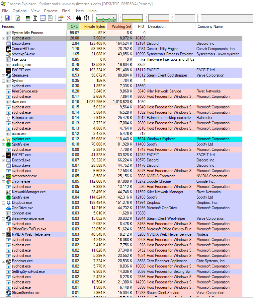This screenshot has width=253, height=298.
Task: Select the SettingSyncHost.exe process name
Action: pos(28,271)
